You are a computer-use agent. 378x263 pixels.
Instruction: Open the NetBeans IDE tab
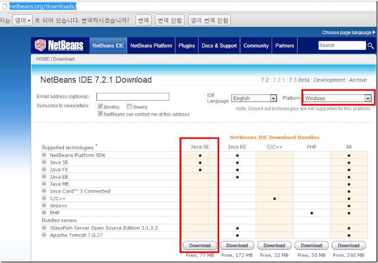(108, 45)
